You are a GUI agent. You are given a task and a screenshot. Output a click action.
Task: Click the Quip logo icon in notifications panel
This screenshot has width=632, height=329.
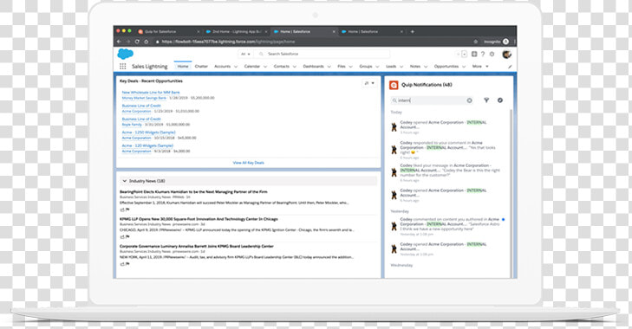point(394,85)
